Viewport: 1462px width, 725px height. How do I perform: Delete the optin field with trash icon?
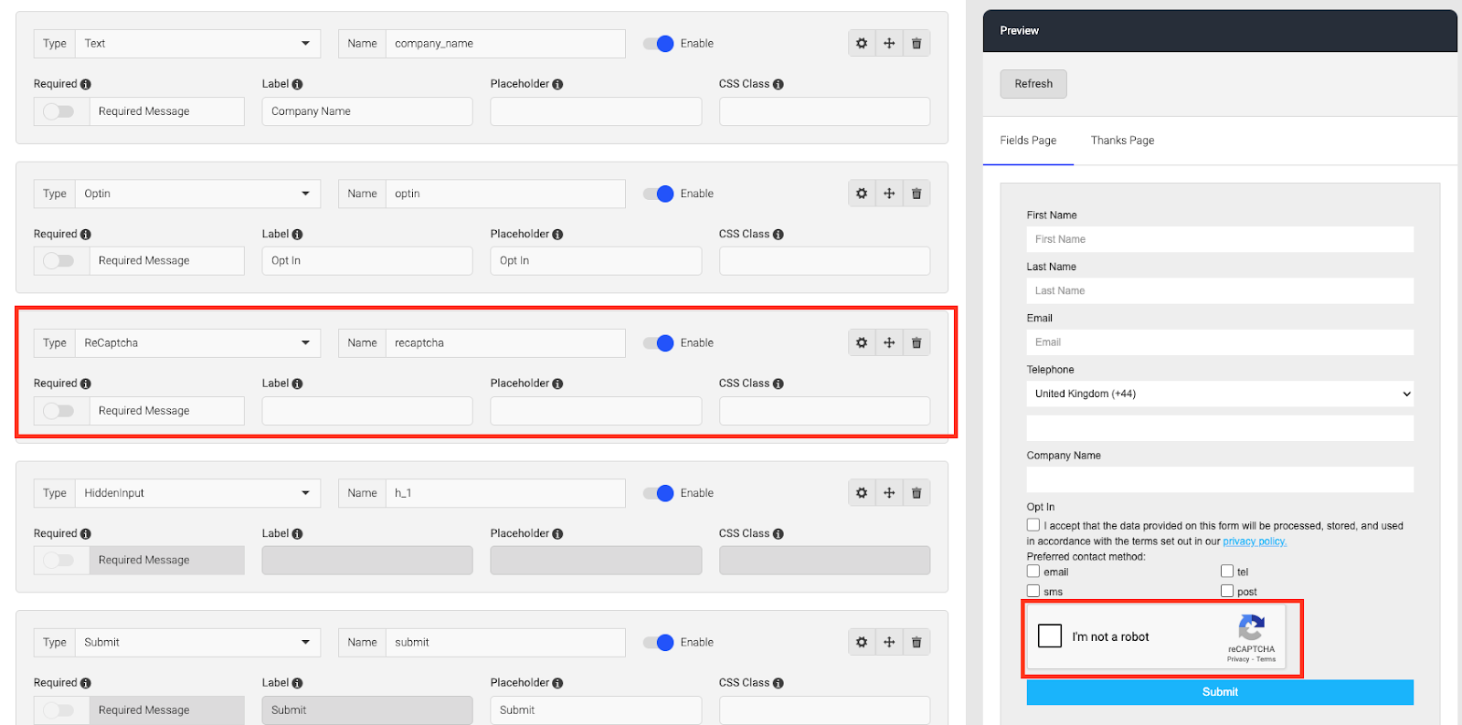916,194
